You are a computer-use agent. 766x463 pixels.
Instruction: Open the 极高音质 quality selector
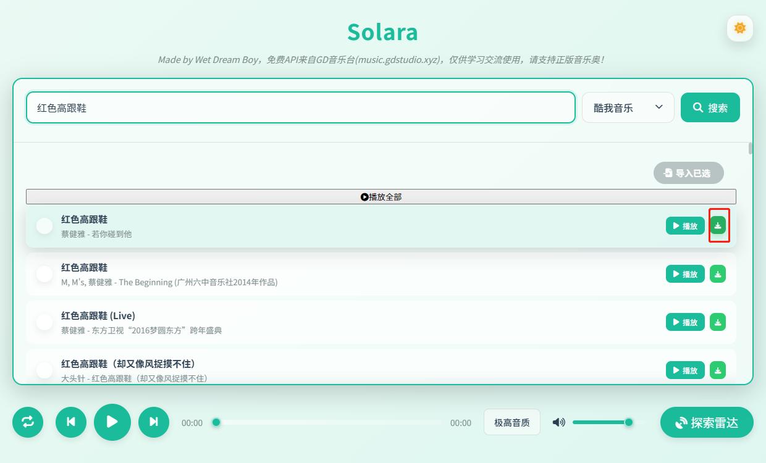pyautogui.click(x=511, y=422)
